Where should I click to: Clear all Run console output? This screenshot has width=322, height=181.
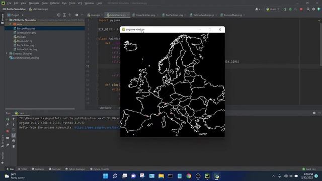coord(14,146)
